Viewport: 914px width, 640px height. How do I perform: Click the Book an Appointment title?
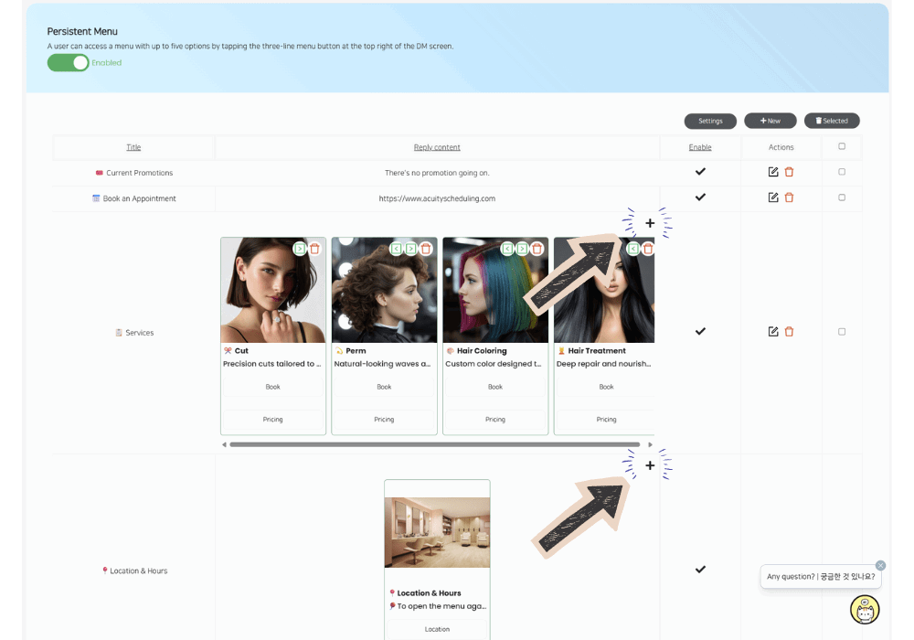[x=139, y=198]
